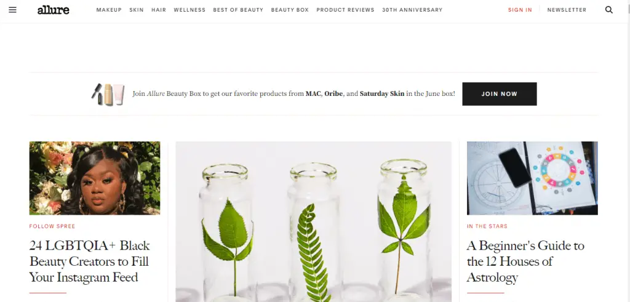Open the 24 LGBTQIA+ Black Beauty Creators headline
The height and width of the screenshot is (302, 630).
click(x=90, y=261)
